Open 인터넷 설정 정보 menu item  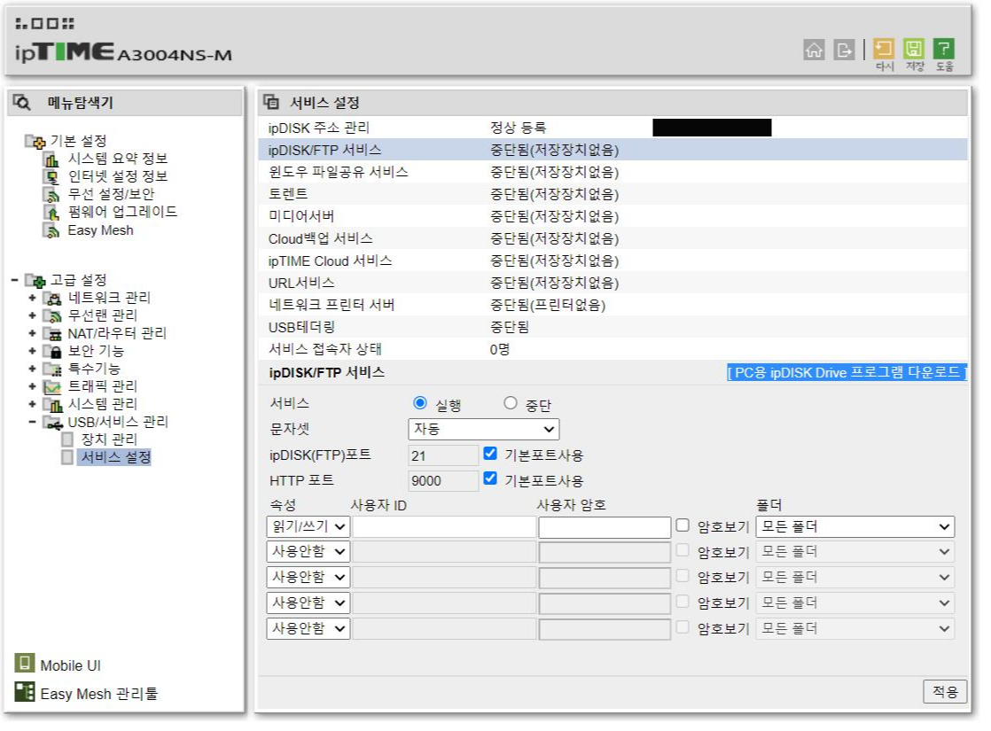pos(118,176)
